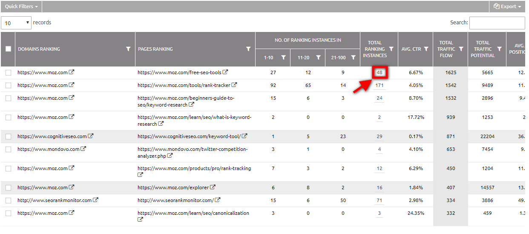Open external link icon for seo/canonicalization page
Viewport: 529px width, 234px height.
(x=141, y=220)
